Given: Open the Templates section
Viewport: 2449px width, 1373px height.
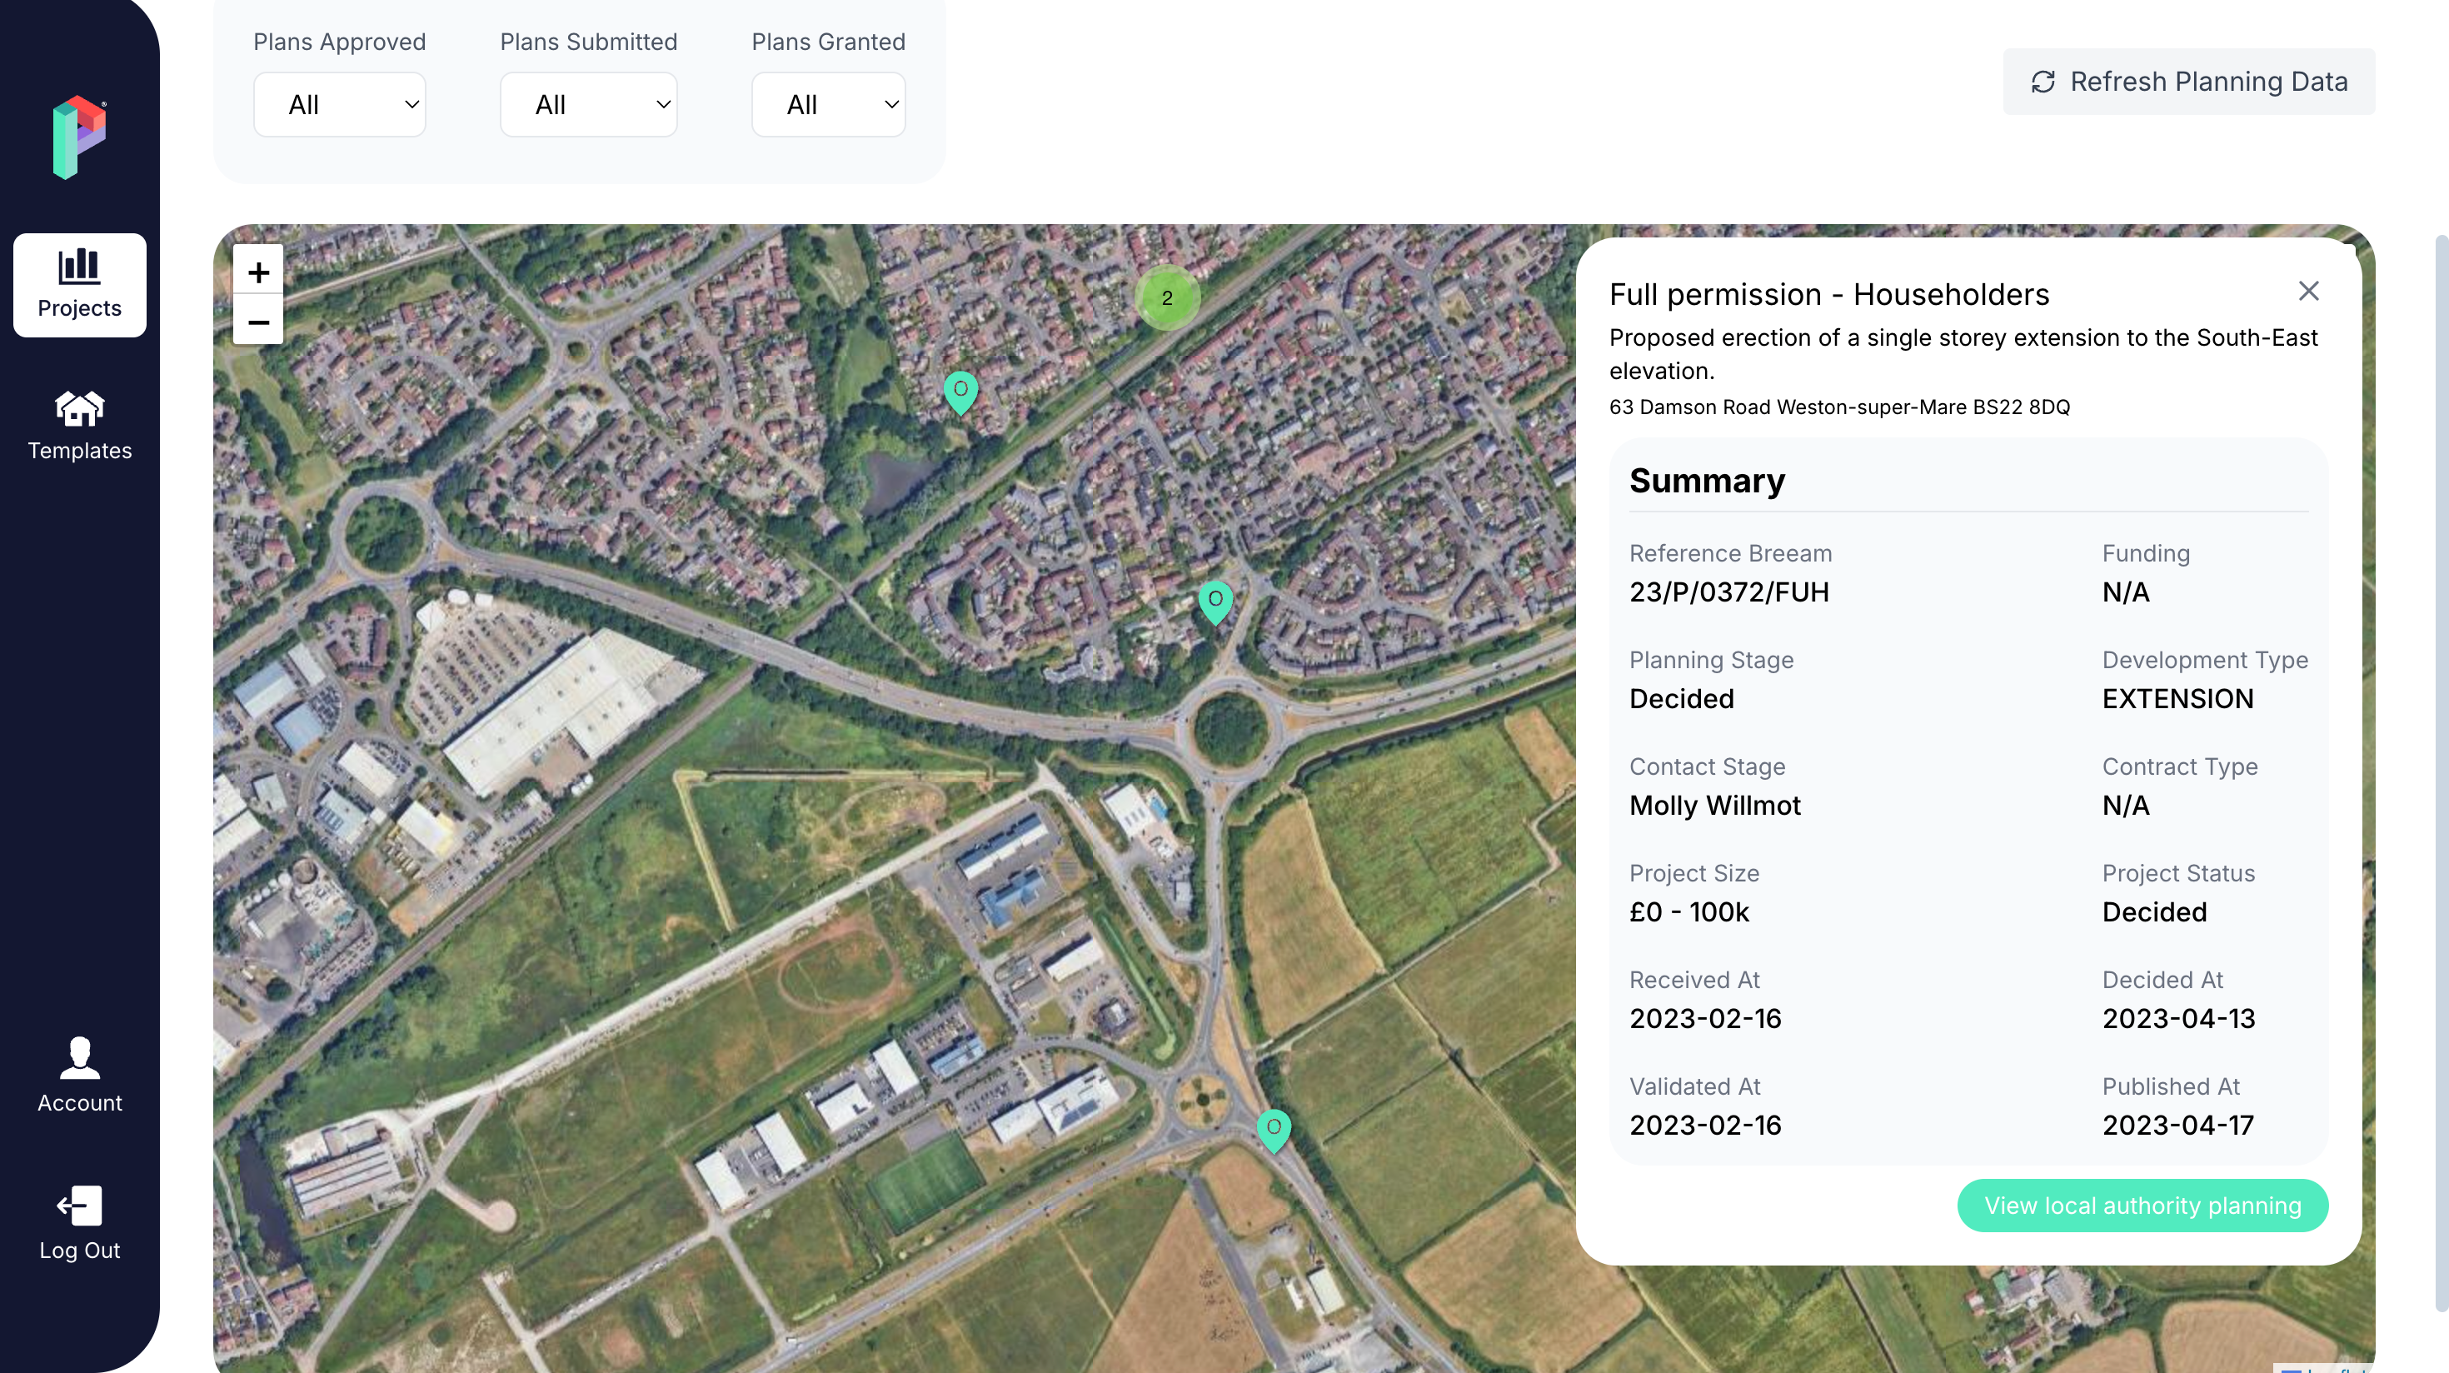Looking at the screenshot, I should point(79,426).
